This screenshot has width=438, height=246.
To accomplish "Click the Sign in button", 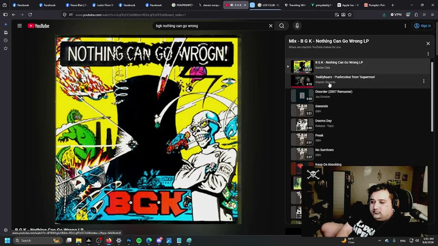I will pyautogui.click(x=423, y=26).
